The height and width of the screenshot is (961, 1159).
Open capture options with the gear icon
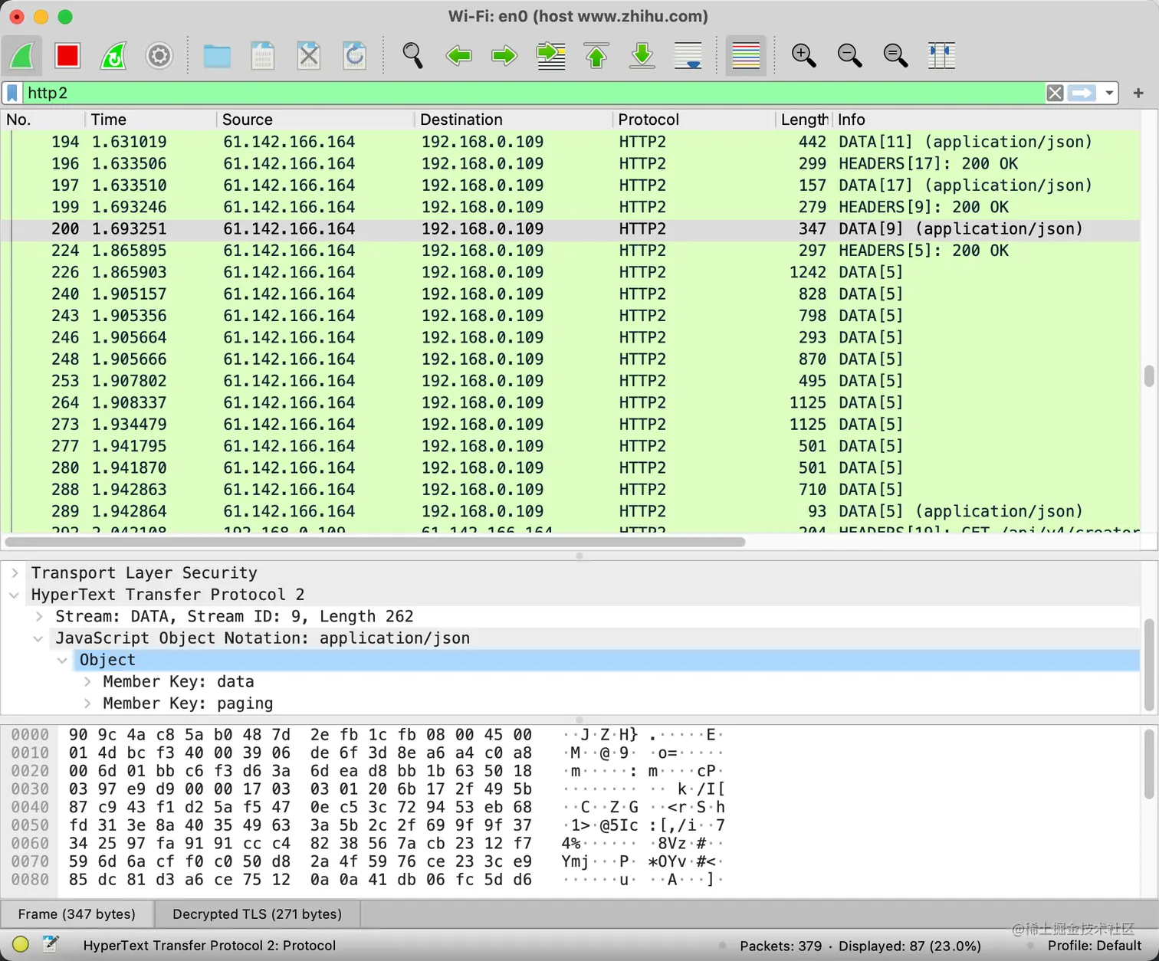[159, 55]
